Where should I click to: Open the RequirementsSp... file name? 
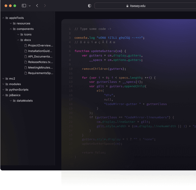point(41,73)
